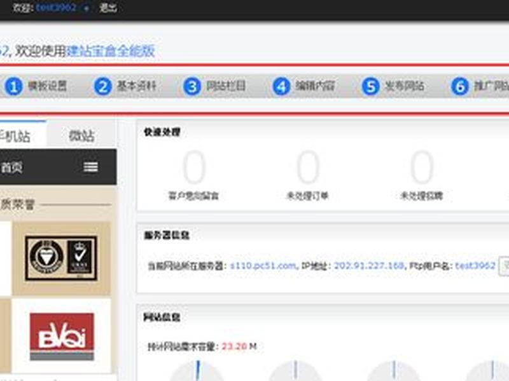
Task: Click the Ftp username test3962 link
Action: pyautogui.click(x=475, y=265)
